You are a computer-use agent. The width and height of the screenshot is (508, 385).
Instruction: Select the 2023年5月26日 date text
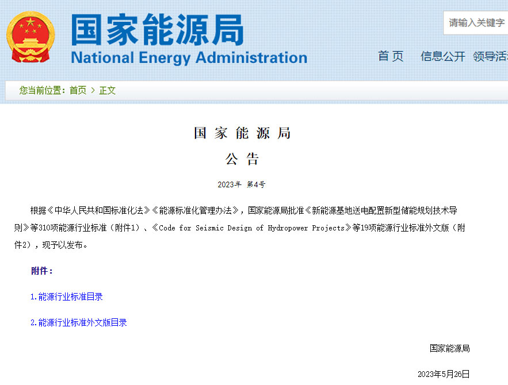coord(444,374)
